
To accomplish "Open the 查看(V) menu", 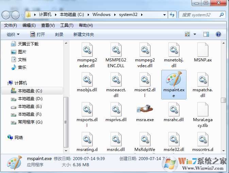I will pyautogui.click(x=48, y=25).
